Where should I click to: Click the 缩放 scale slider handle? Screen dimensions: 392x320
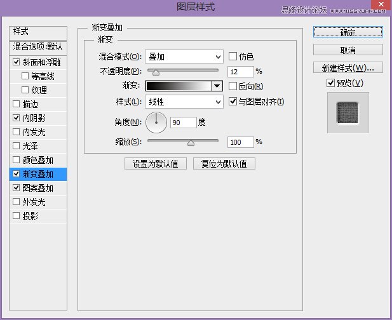point(191,143)
